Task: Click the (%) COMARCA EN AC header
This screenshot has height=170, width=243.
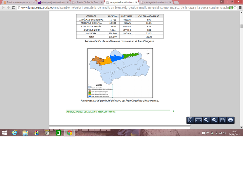Action: tap(149, 16)
